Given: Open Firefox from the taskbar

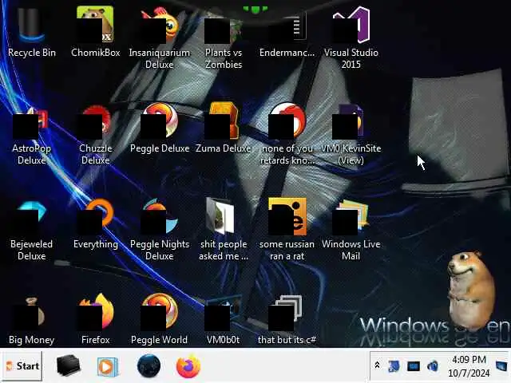Looking at the screenshot, I should tap(188, 366).
